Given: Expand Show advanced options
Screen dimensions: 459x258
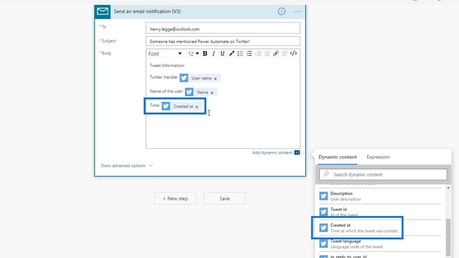Looking at the screenshot, I should [127, 166].
